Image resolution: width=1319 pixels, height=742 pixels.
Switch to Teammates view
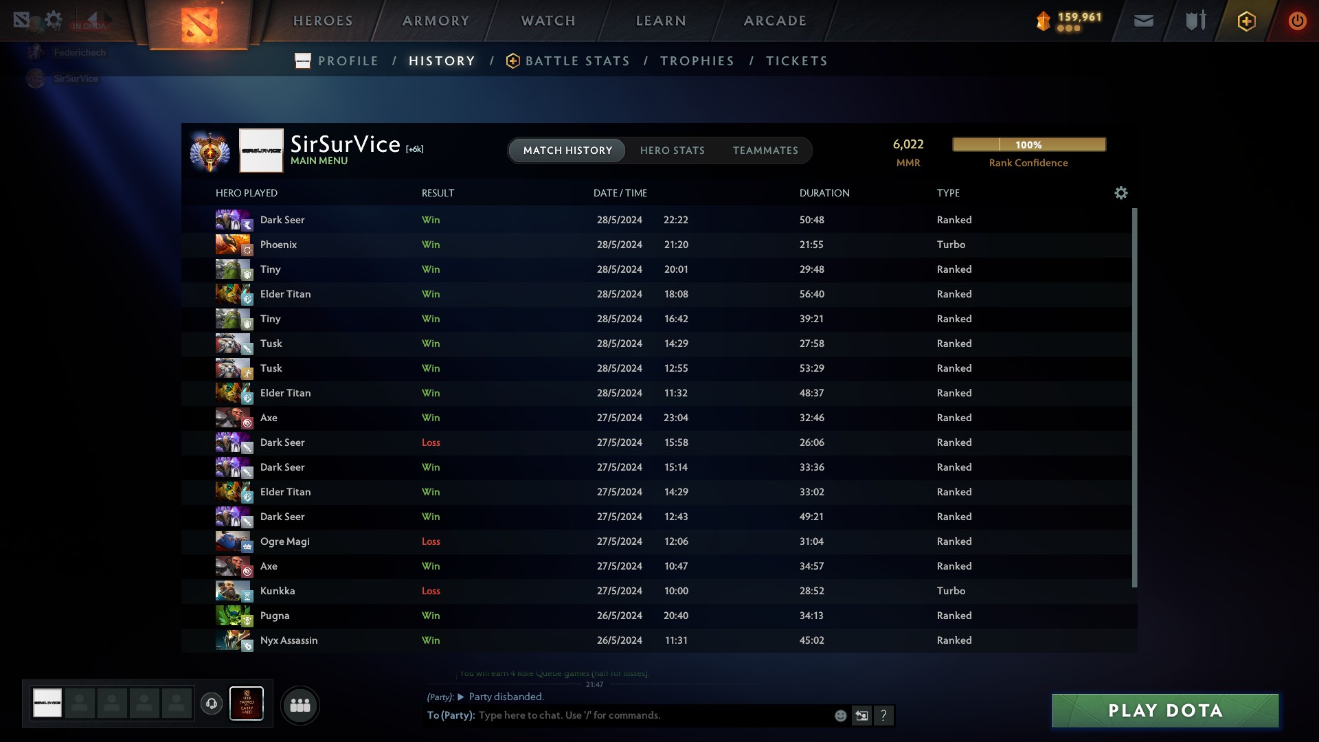pyautogui.click(x=765, y=150)
